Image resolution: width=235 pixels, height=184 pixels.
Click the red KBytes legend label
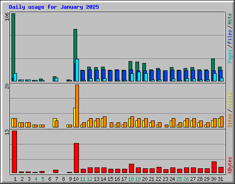click(x=229, y=165)
